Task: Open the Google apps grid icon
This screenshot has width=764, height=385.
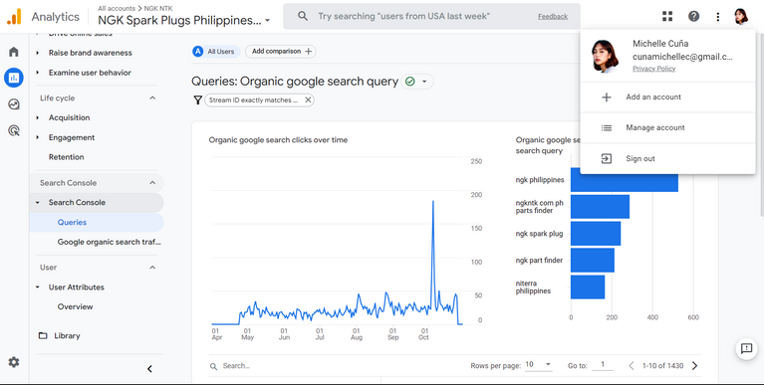Action: coord(667,17)
